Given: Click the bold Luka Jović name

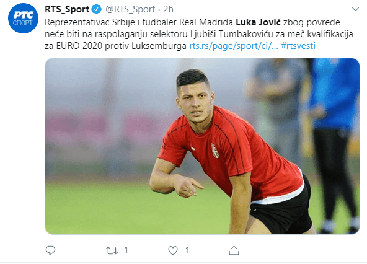Looking at the screenshot, I should click(258, 22).
